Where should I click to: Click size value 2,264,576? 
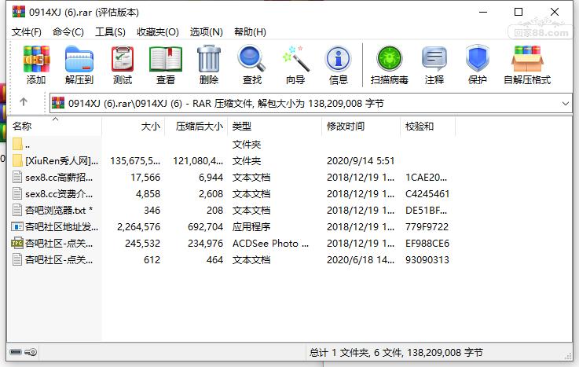click(x=138, y=226)
